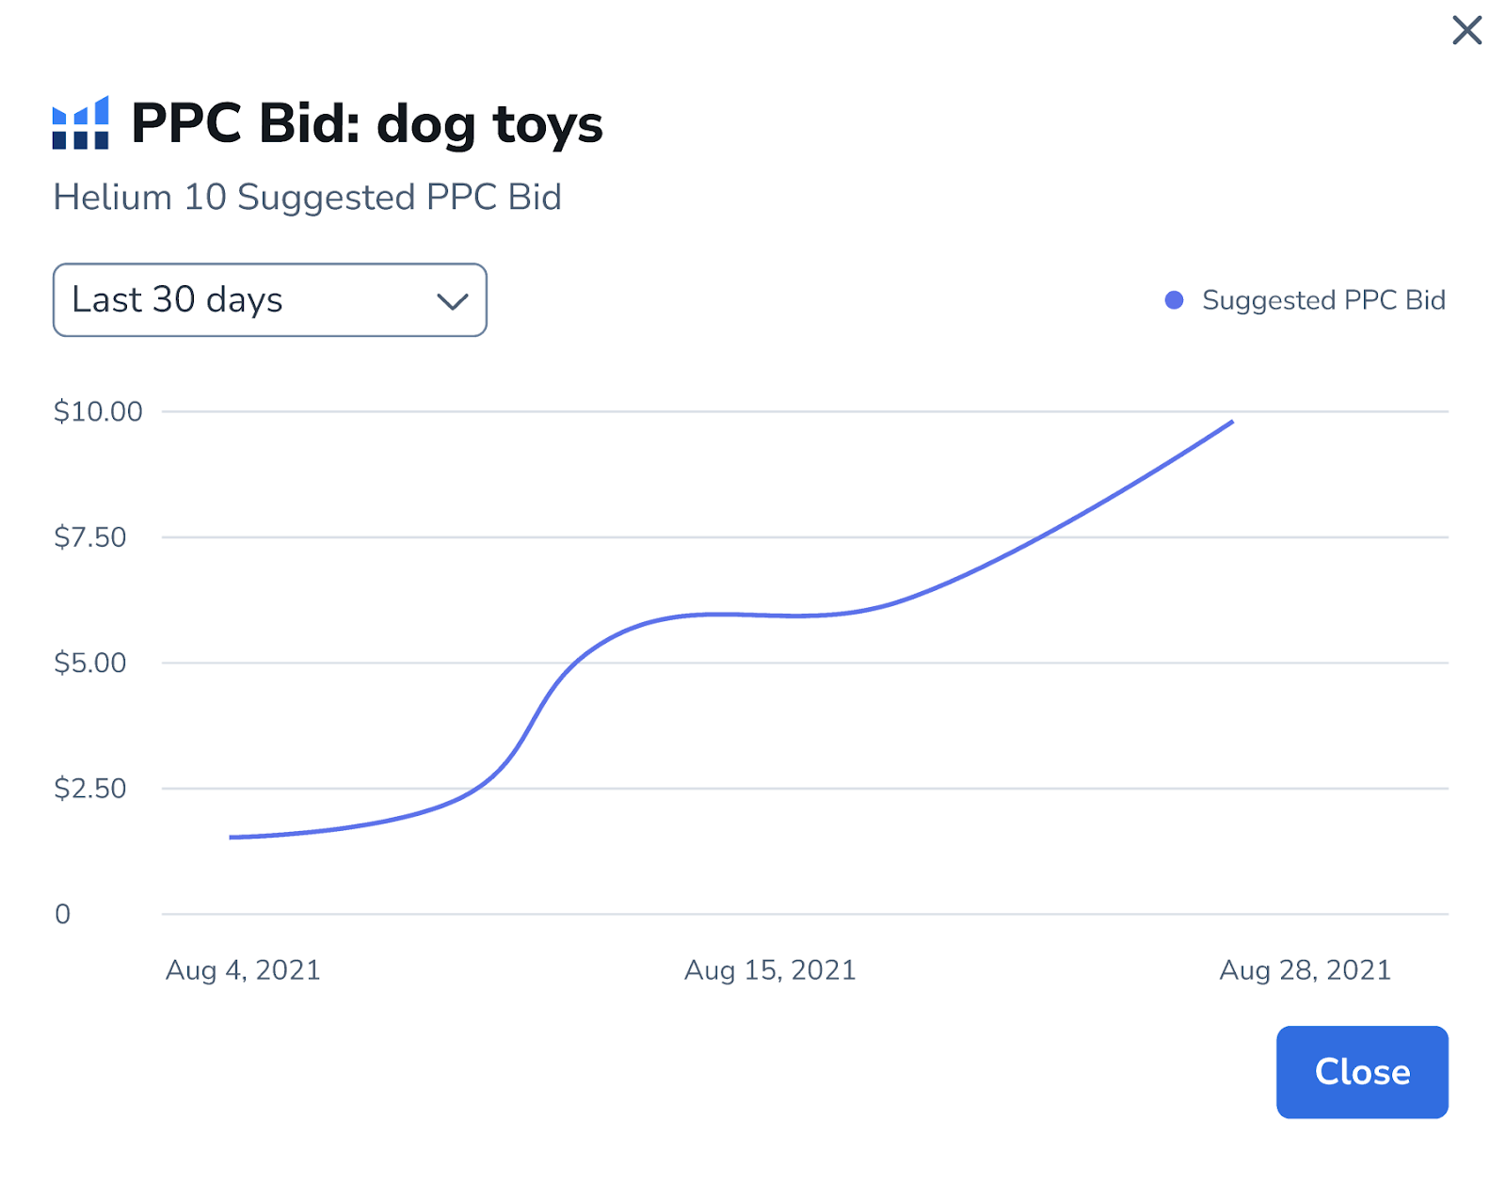Click the $2.50 y-axis label
The image size is (1506, 1183).
[x=90, y=788]
